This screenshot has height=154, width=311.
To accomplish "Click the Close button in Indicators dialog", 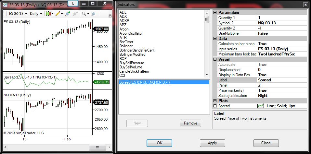I will point(266,143).
